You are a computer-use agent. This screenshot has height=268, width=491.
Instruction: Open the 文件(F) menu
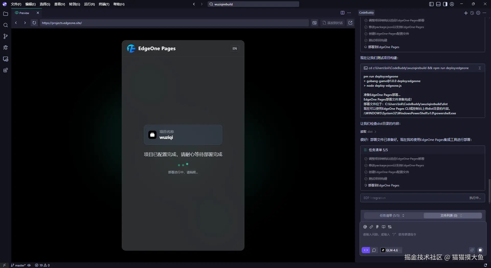[16, 4]
